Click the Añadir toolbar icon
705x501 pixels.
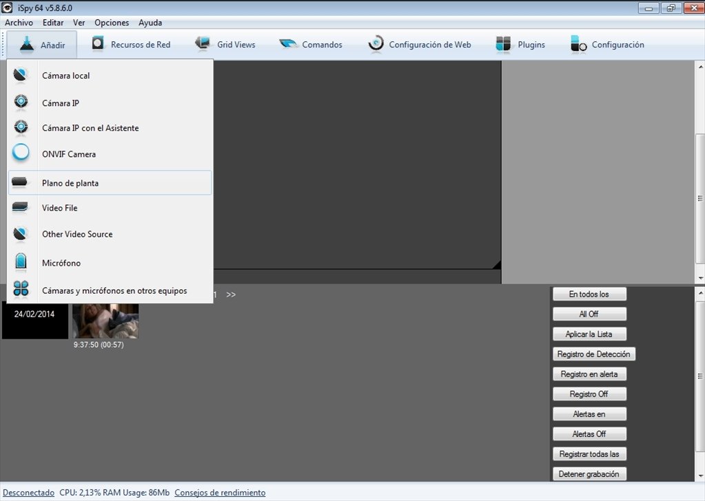[26, 45]
